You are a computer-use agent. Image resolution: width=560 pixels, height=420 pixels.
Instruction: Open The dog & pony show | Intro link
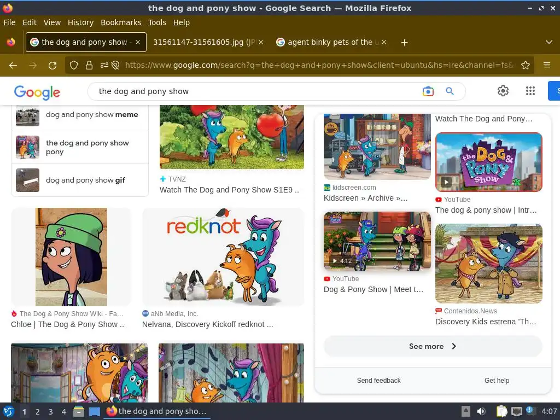486,210
